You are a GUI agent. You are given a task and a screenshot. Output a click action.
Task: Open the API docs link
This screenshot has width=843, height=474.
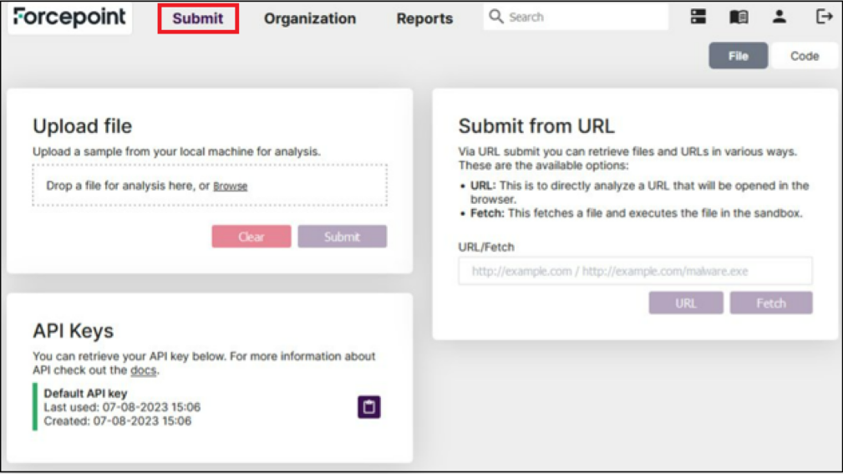point(143,370)
